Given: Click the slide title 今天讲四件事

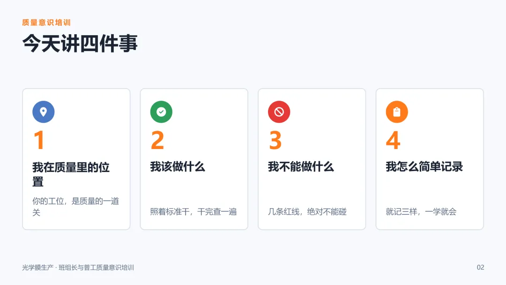Looking at the screenshot, I should (x=80, y=43).
